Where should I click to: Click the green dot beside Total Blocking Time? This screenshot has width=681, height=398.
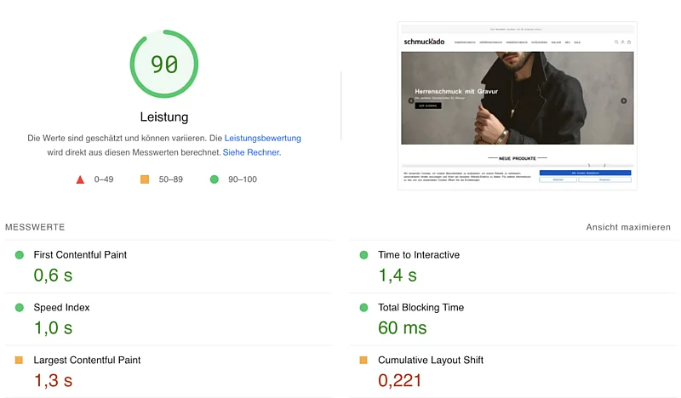(x=363, y=308)
